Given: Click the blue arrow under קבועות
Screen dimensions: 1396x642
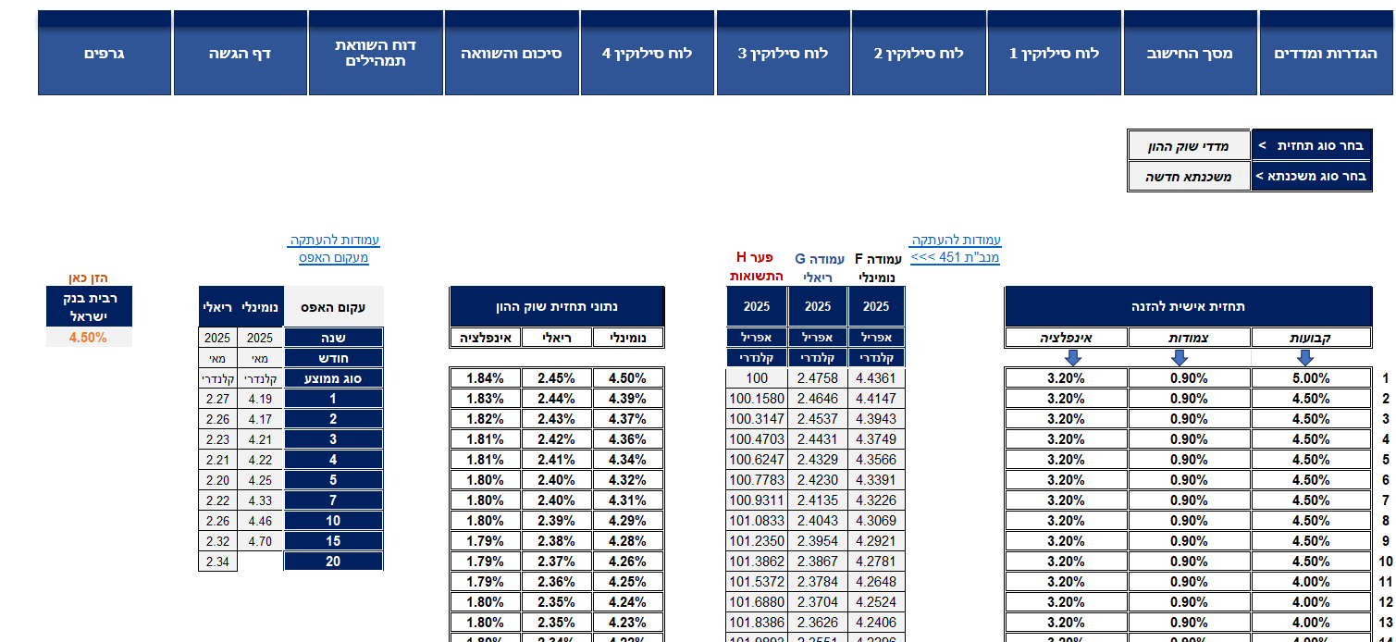Looking at the screenshot, I should [x=1312, y=358].
